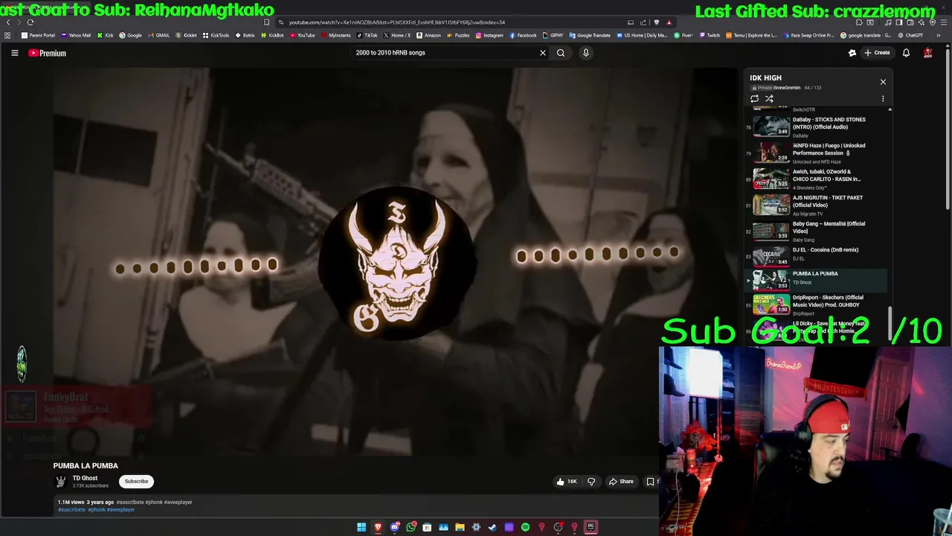Screen dimensions: 952x536
Task: Open the Yahoo Mail bookmark
Action: click(76, 35)
